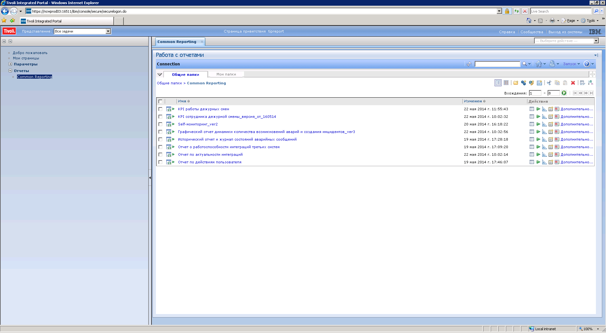Open the 'Запуск' launch dropdown menu
The height and width of the screenshot is (333, 606).
(x=571, y=64)
